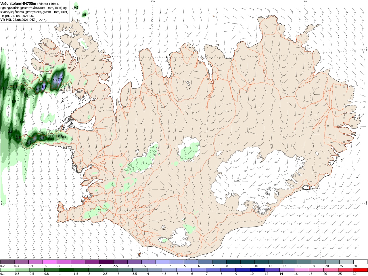Click the 1.5 precipitation value on the map

tap(14, 101)
